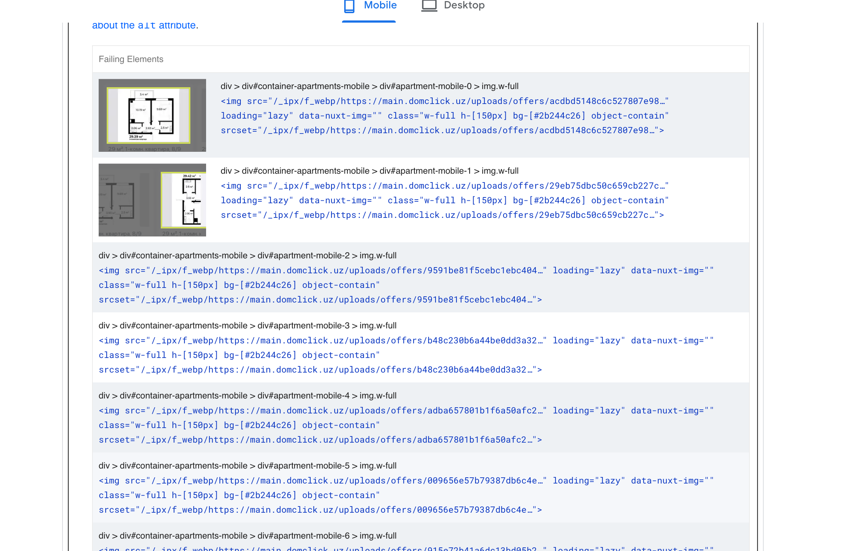Click the Failing Elements table header

click(x=131, y=59)
